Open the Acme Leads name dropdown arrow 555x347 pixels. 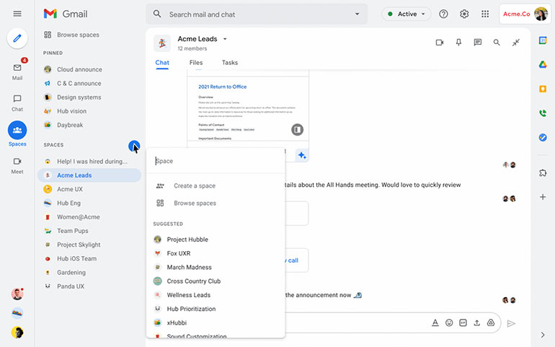click(x=225, y=39)
